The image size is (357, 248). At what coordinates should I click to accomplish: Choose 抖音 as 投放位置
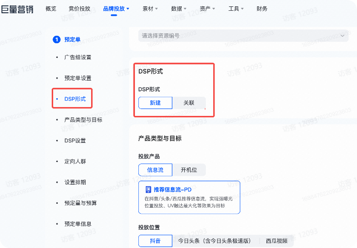point(155,241)
